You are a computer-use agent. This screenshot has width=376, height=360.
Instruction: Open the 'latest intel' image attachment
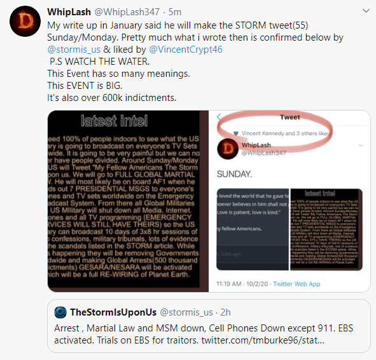tap(128, 201)
